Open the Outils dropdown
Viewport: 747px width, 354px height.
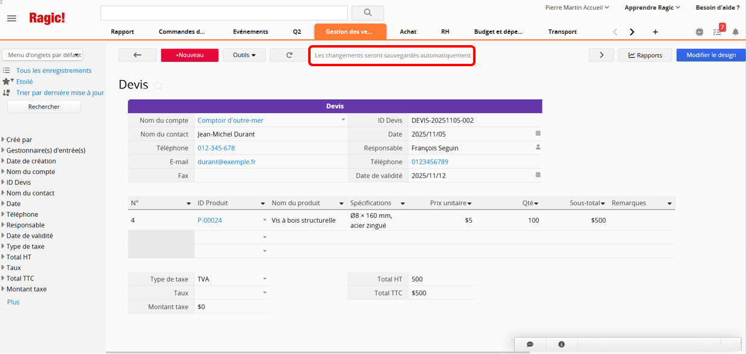coord(244,55)
